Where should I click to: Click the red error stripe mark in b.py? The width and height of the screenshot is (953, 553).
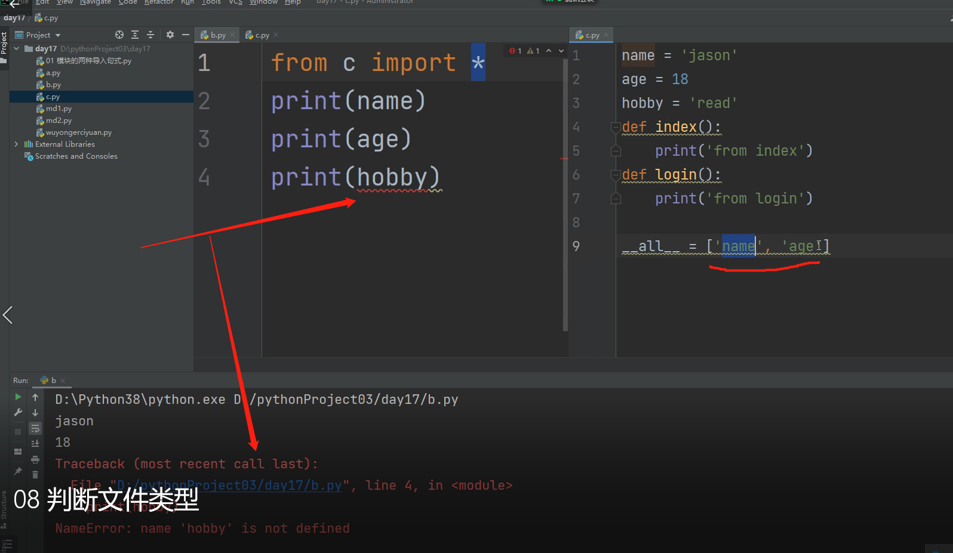564,159
